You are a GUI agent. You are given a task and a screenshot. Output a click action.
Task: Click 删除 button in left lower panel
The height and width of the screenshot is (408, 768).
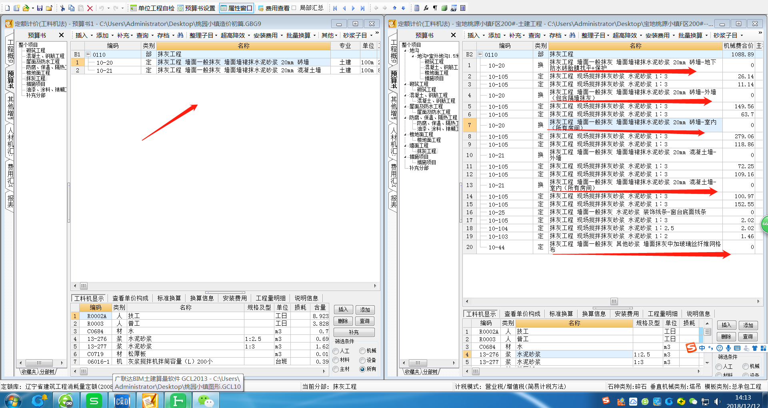click(343, 321)
